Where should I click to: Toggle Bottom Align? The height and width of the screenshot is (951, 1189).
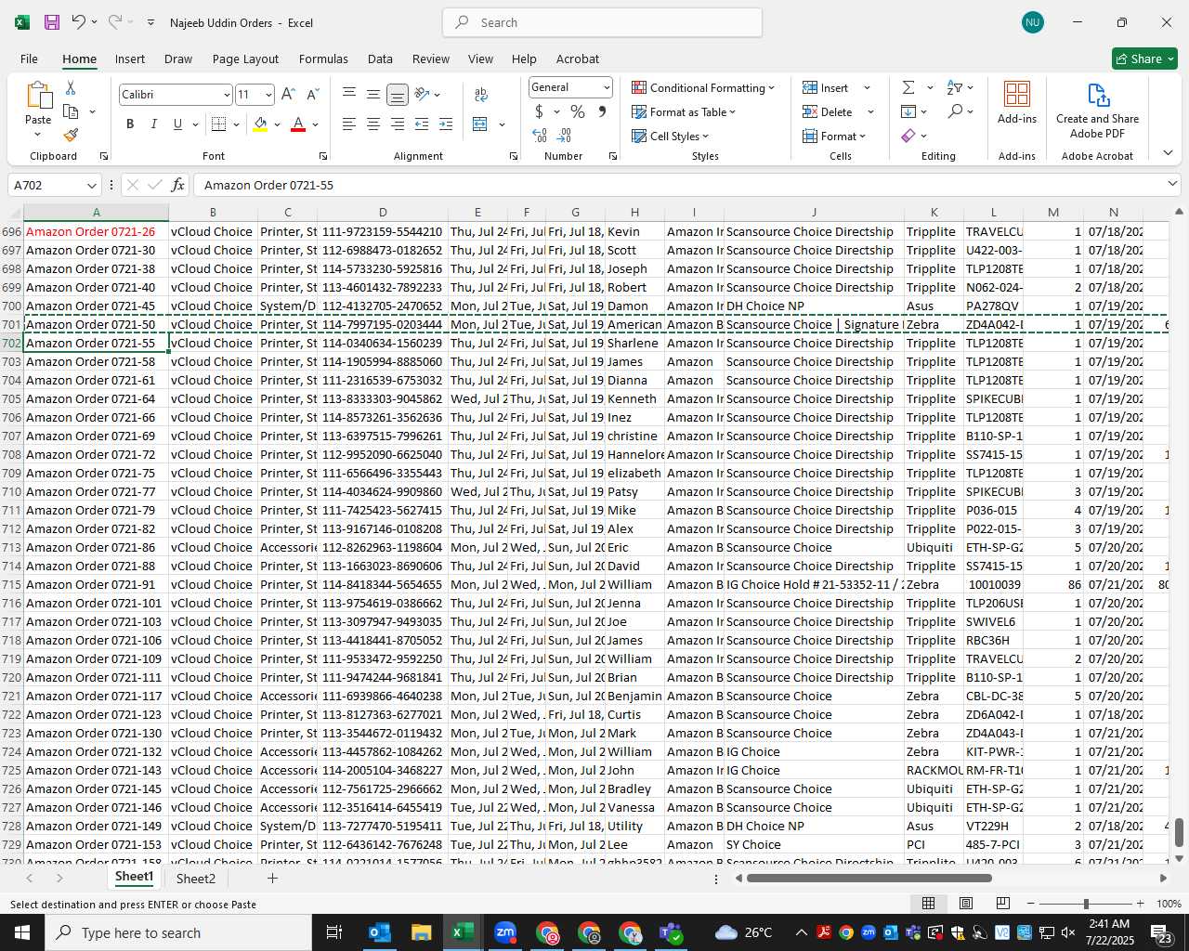pyautogui.click(x=398, y=95)
